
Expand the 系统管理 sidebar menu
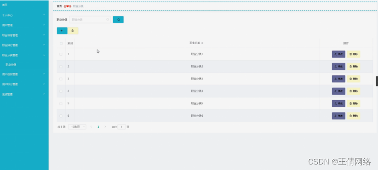[24, 94]
